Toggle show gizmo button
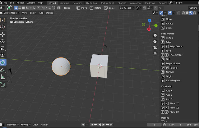The width and height of the screenshot is (199, 128). pyautogui.click(x=161, y=13)
